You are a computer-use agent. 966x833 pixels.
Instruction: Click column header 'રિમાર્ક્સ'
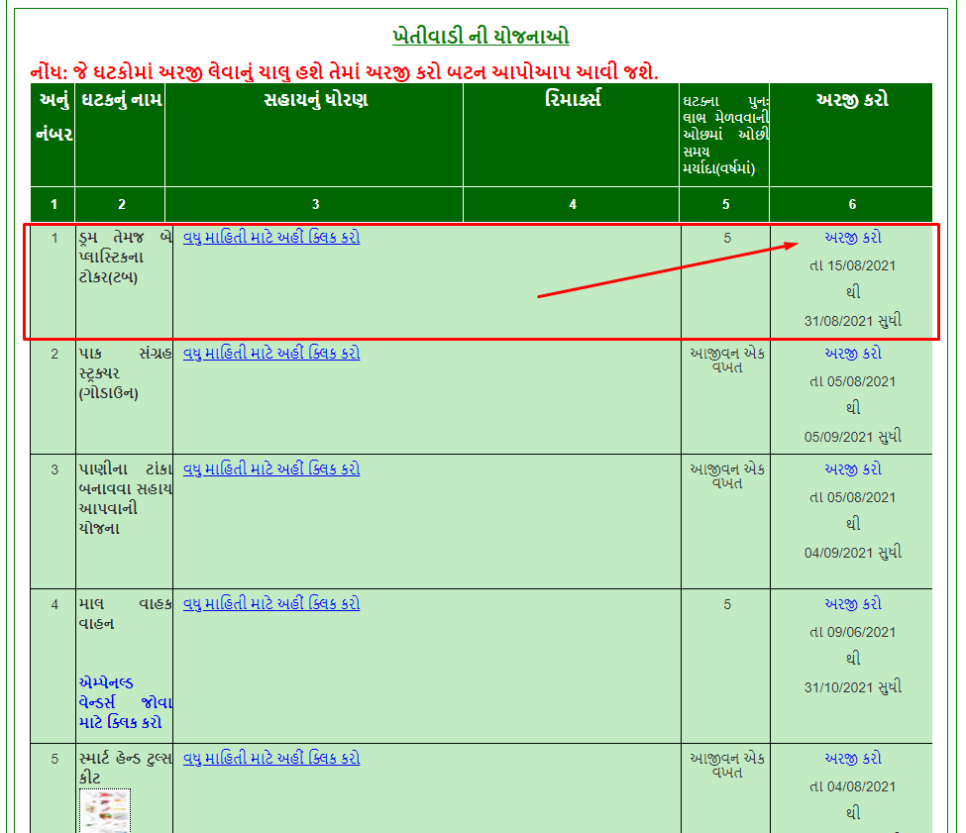click(x=573, y=99)
